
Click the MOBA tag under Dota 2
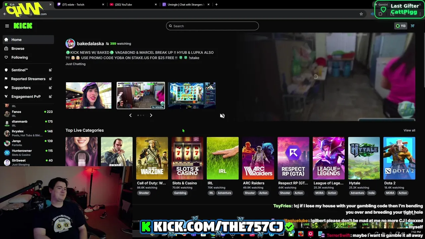[x=390, y=193]
